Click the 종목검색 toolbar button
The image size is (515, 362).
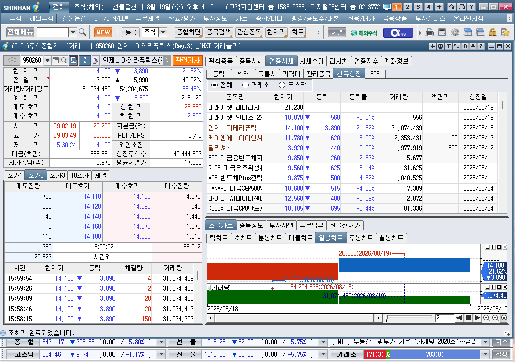pos(219,32)
